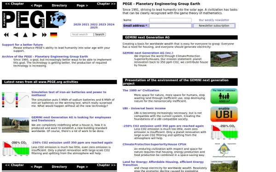276x172 pixels.
Task: Open the 2021 archive year link
Action: click(86, 24)
